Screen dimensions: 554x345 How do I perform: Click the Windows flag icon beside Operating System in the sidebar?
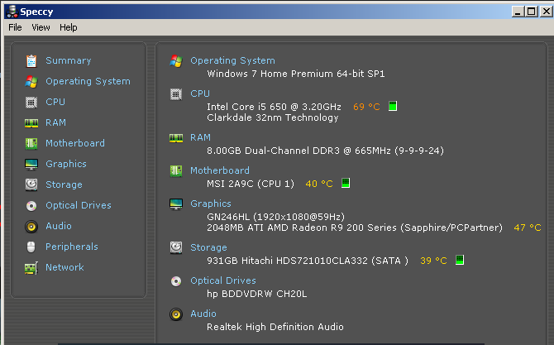[31, 81]
